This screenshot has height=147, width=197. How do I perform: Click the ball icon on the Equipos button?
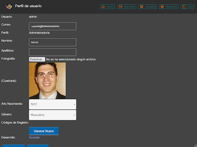(x=142, y=7)
